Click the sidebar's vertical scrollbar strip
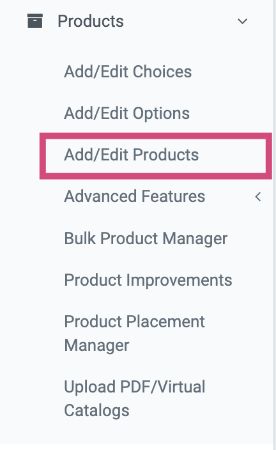Image resolution: width=276 pixels, height=450 pixels. point(275,225)
